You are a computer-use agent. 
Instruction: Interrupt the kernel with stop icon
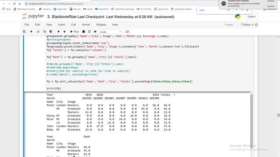point(84,32)
